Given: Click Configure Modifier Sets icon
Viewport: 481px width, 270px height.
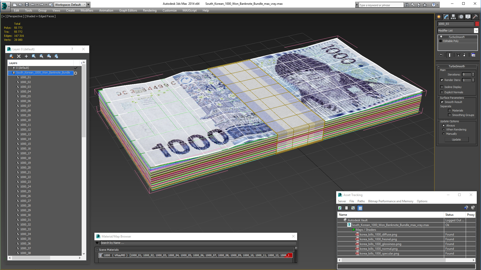Looking at the screenshot, I should coord(473,55).
